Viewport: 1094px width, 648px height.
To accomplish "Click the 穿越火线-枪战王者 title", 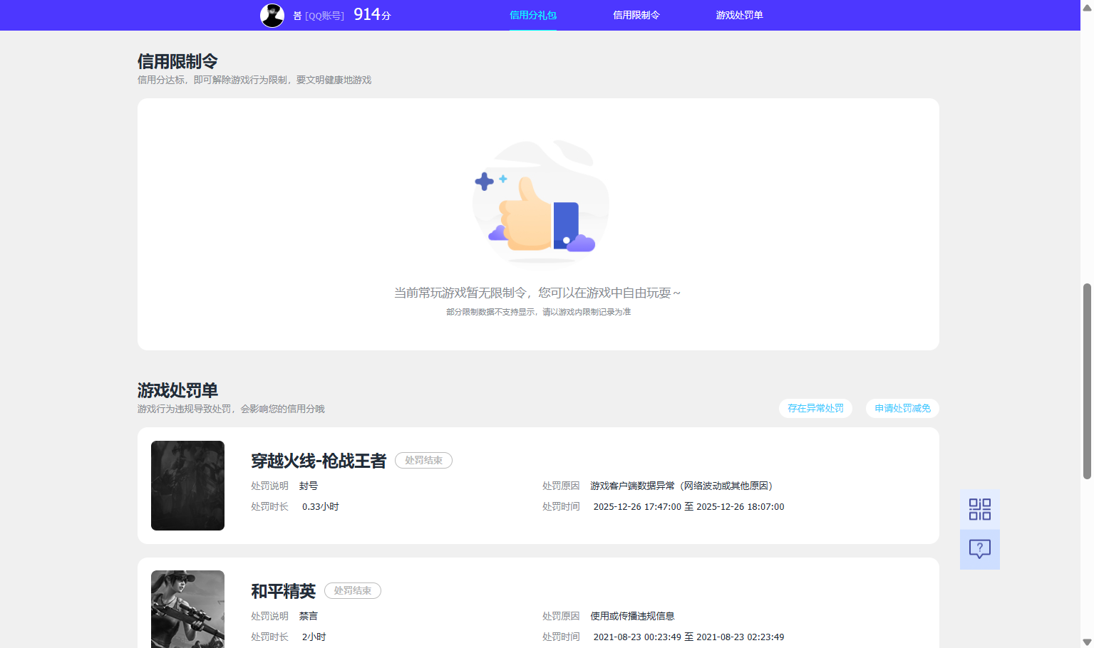I will tap(319, 461).
